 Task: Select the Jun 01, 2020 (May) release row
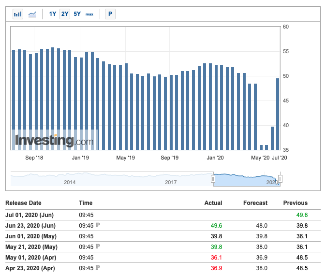(x=31, y=236)
